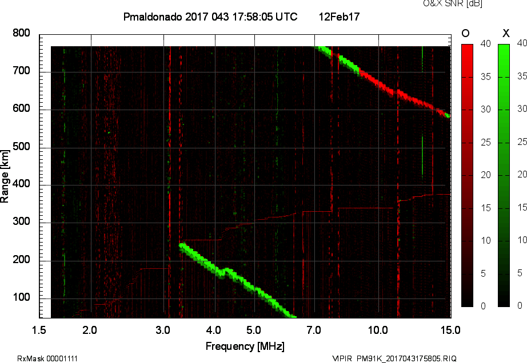Click the frequency tick label '1.5'
527x363 pixels.
(39, 330)
